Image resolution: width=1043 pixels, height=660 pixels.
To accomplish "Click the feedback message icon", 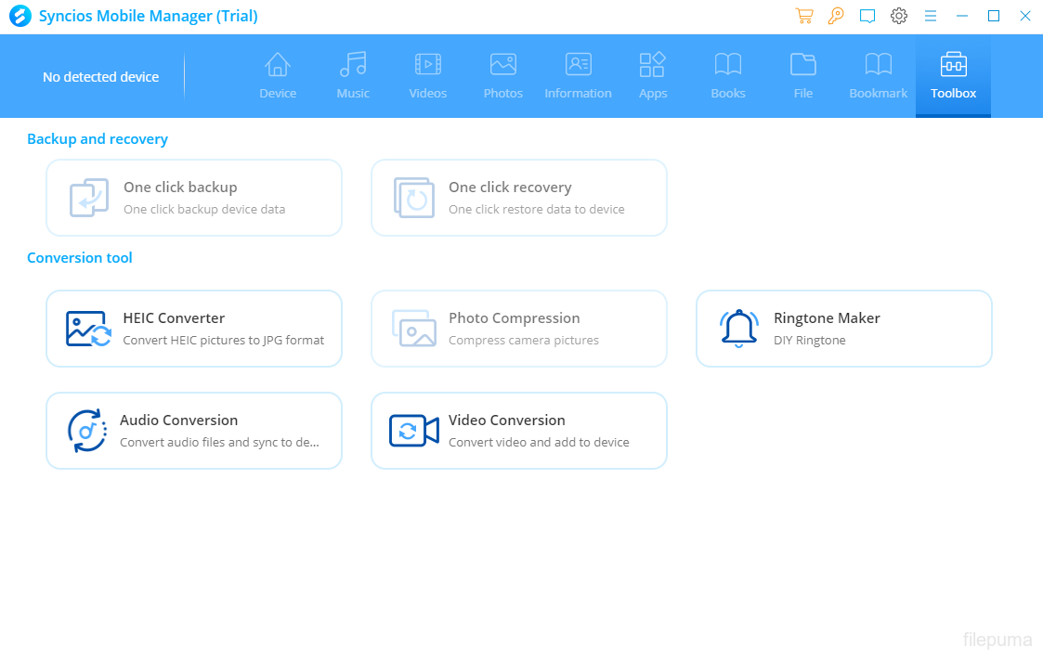I will click(x=867, y=16).
